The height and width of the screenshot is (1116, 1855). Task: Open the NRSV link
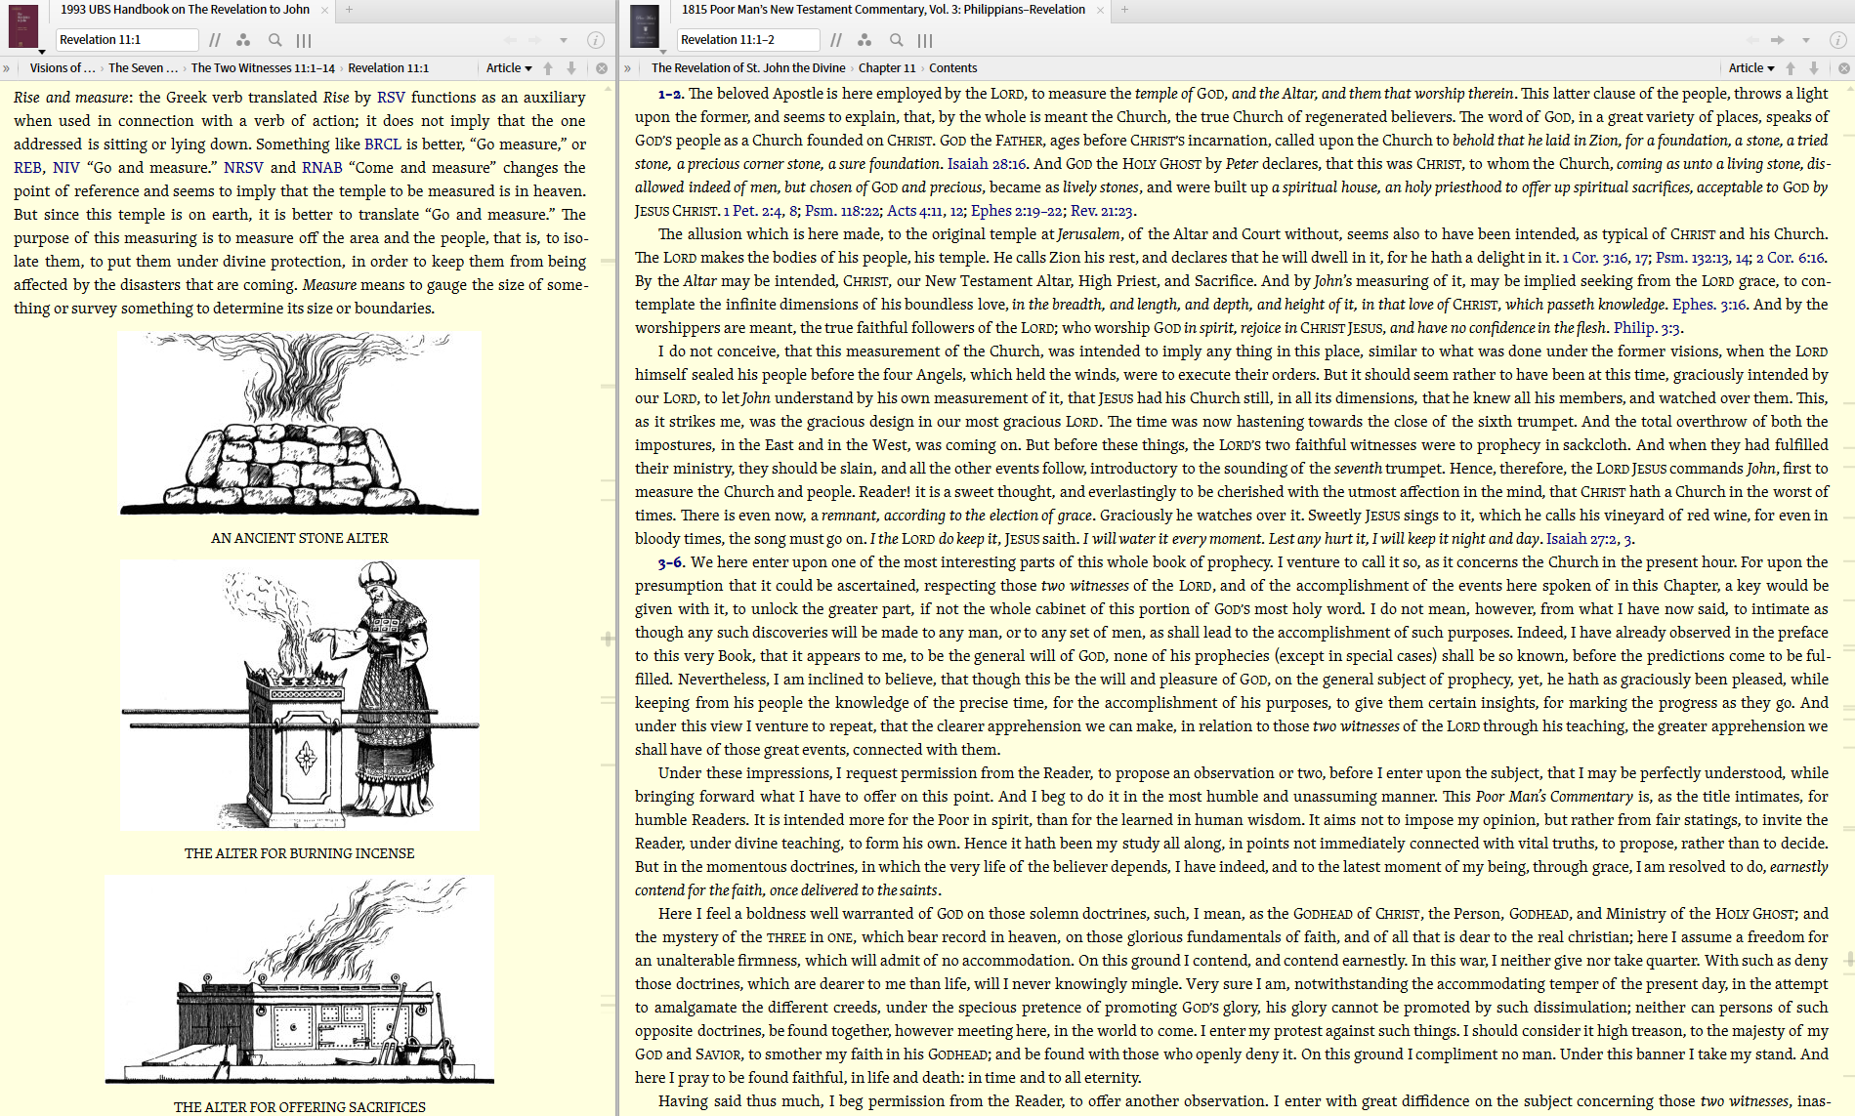(243, 168)
